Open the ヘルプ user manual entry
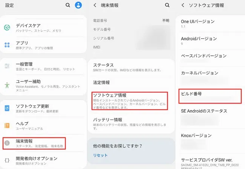This screenshot has width=245, height=169. coord(43,126)
